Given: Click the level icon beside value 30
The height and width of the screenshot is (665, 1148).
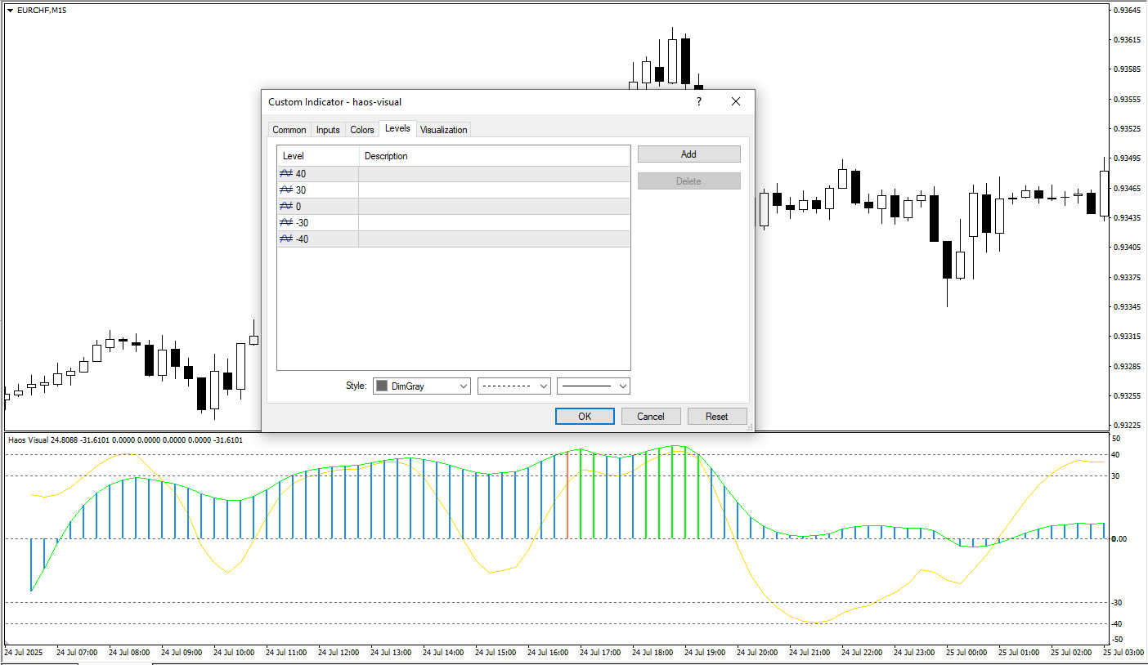Looking at the screenshot, I should click(x=286, y=190).
